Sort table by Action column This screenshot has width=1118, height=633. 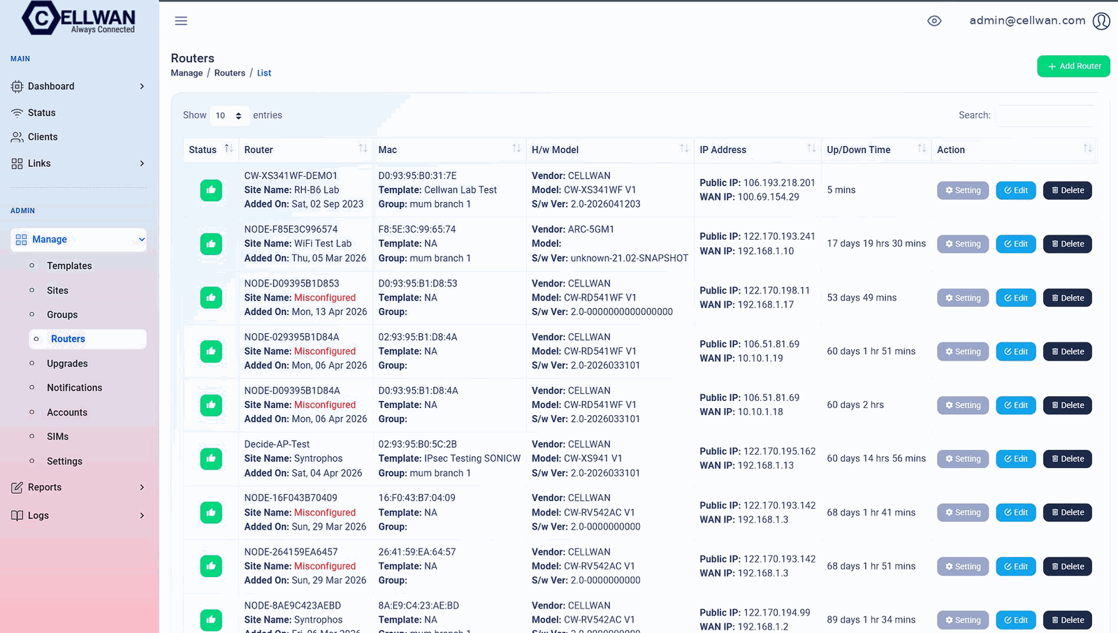pyautogui.click(x=1014, y=150)
